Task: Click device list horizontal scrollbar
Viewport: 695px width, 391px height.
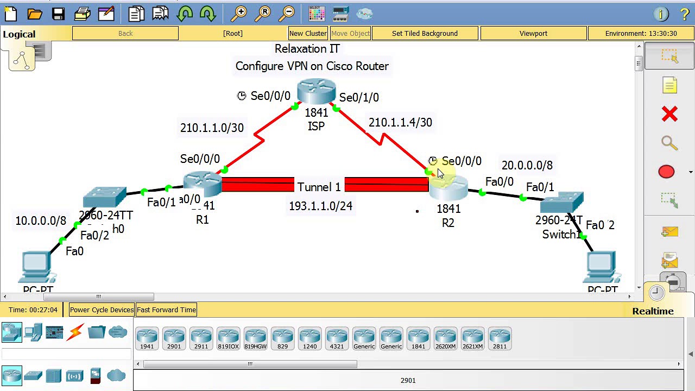Action: coord(250,364)
